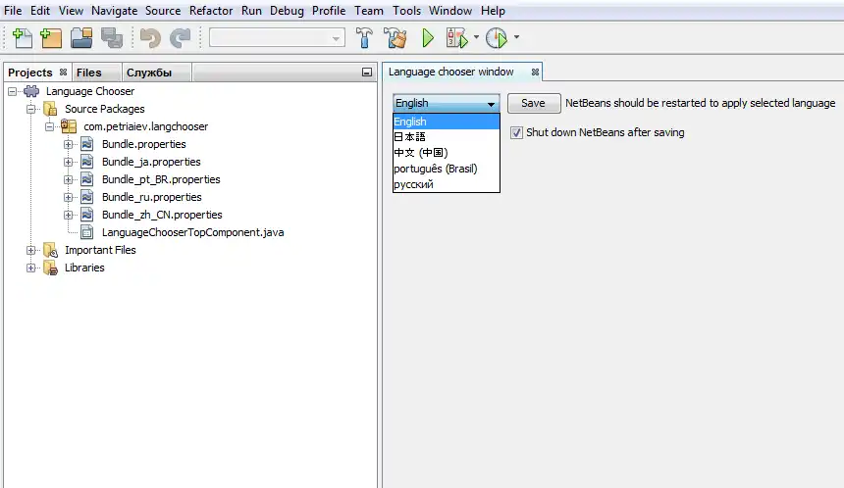Click the Undo arrow icon
Viewport: 844px width, 488px height.
tap(150, 38)
